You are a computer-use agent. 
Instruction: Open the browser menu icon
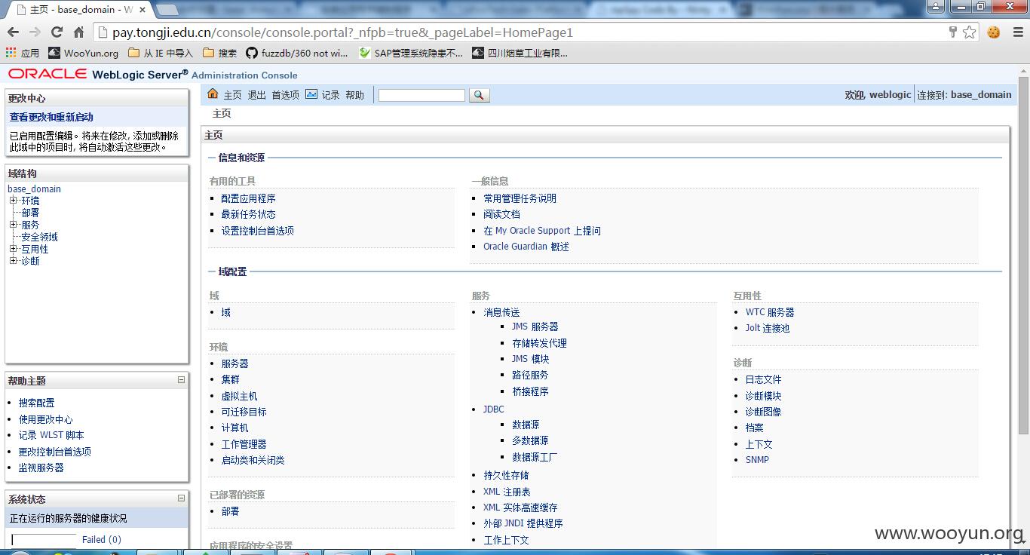[x=1016, y=32]
